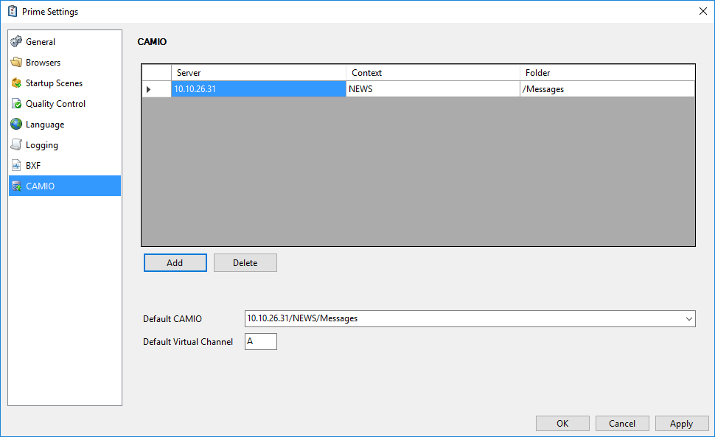The height and width of the screenshot is (437, 715).
Task: Select the row indicator arrow for 10.10.26.31
Action: (149, 89)
